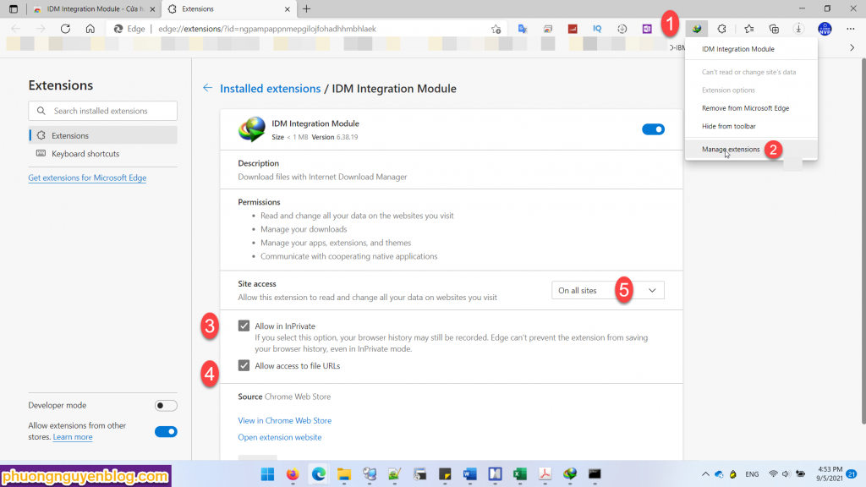Viewport: 866px width, 487px height.
Task: Turn on Developer mode
Action: click(x=166, y=405)
